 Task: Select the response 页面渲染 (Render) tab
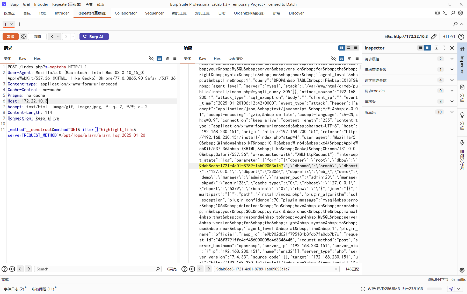pyautogui.click(x=236, y=59)
